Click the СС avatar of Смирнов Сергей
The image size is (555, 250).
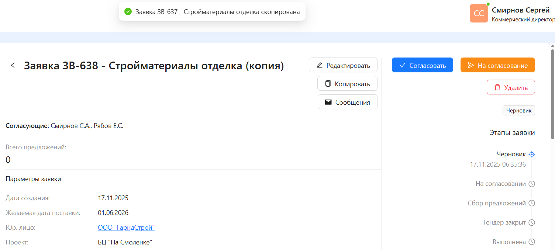coord(479,13)
